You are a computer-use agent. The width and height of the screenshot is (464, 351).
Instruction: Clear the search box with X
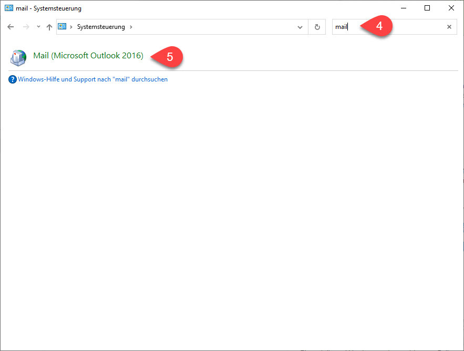pos(449,27)
